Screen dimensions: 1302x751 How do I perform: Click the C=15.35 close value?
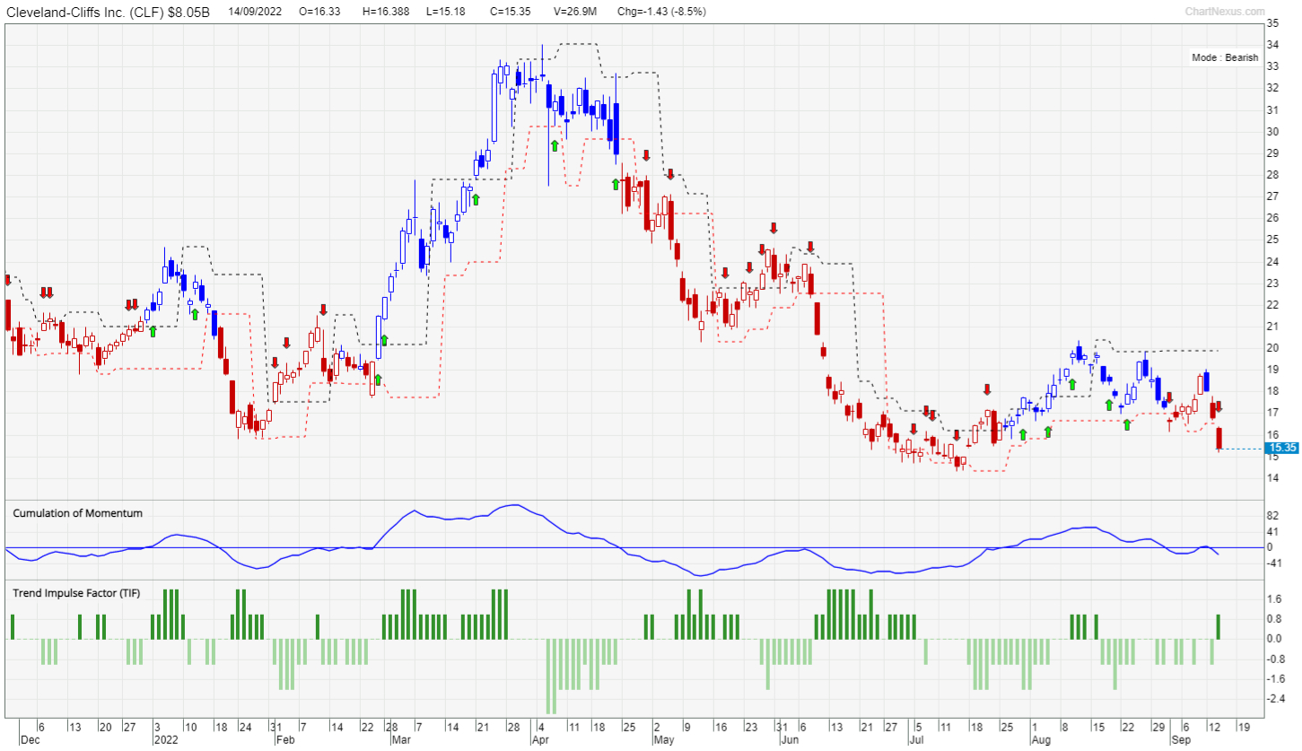click(512, 12)
